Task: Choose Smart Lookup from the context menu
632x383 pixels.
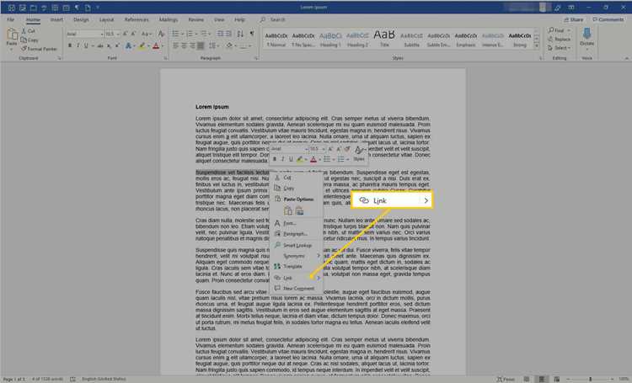Action: [297, 245]
